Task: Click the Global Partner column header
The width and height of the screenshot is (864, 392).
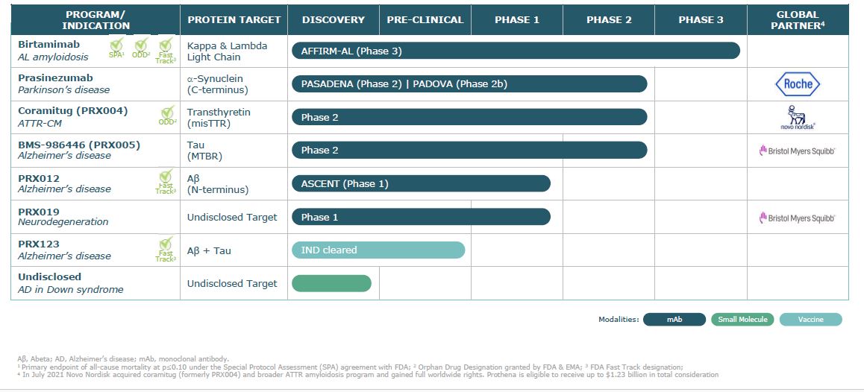Action: 797,20
